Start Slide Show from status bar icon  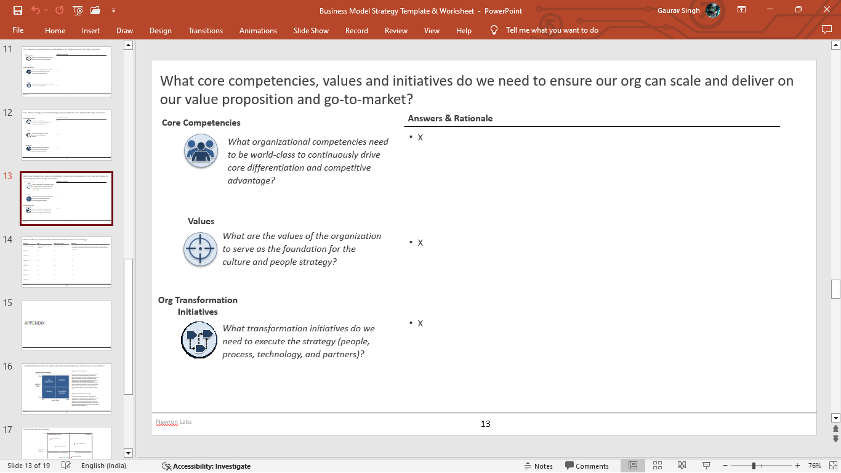pos(706,466)
